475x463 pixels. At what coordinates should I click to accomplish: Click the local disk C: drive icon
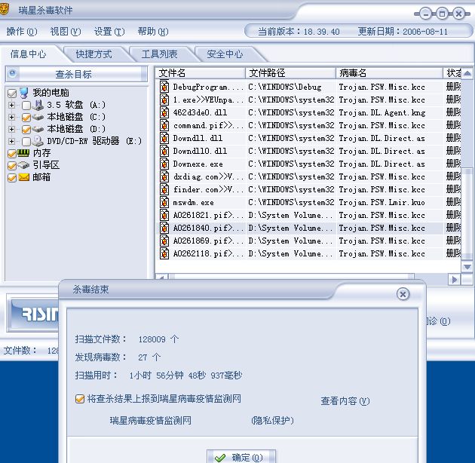(x=38, y=117)
